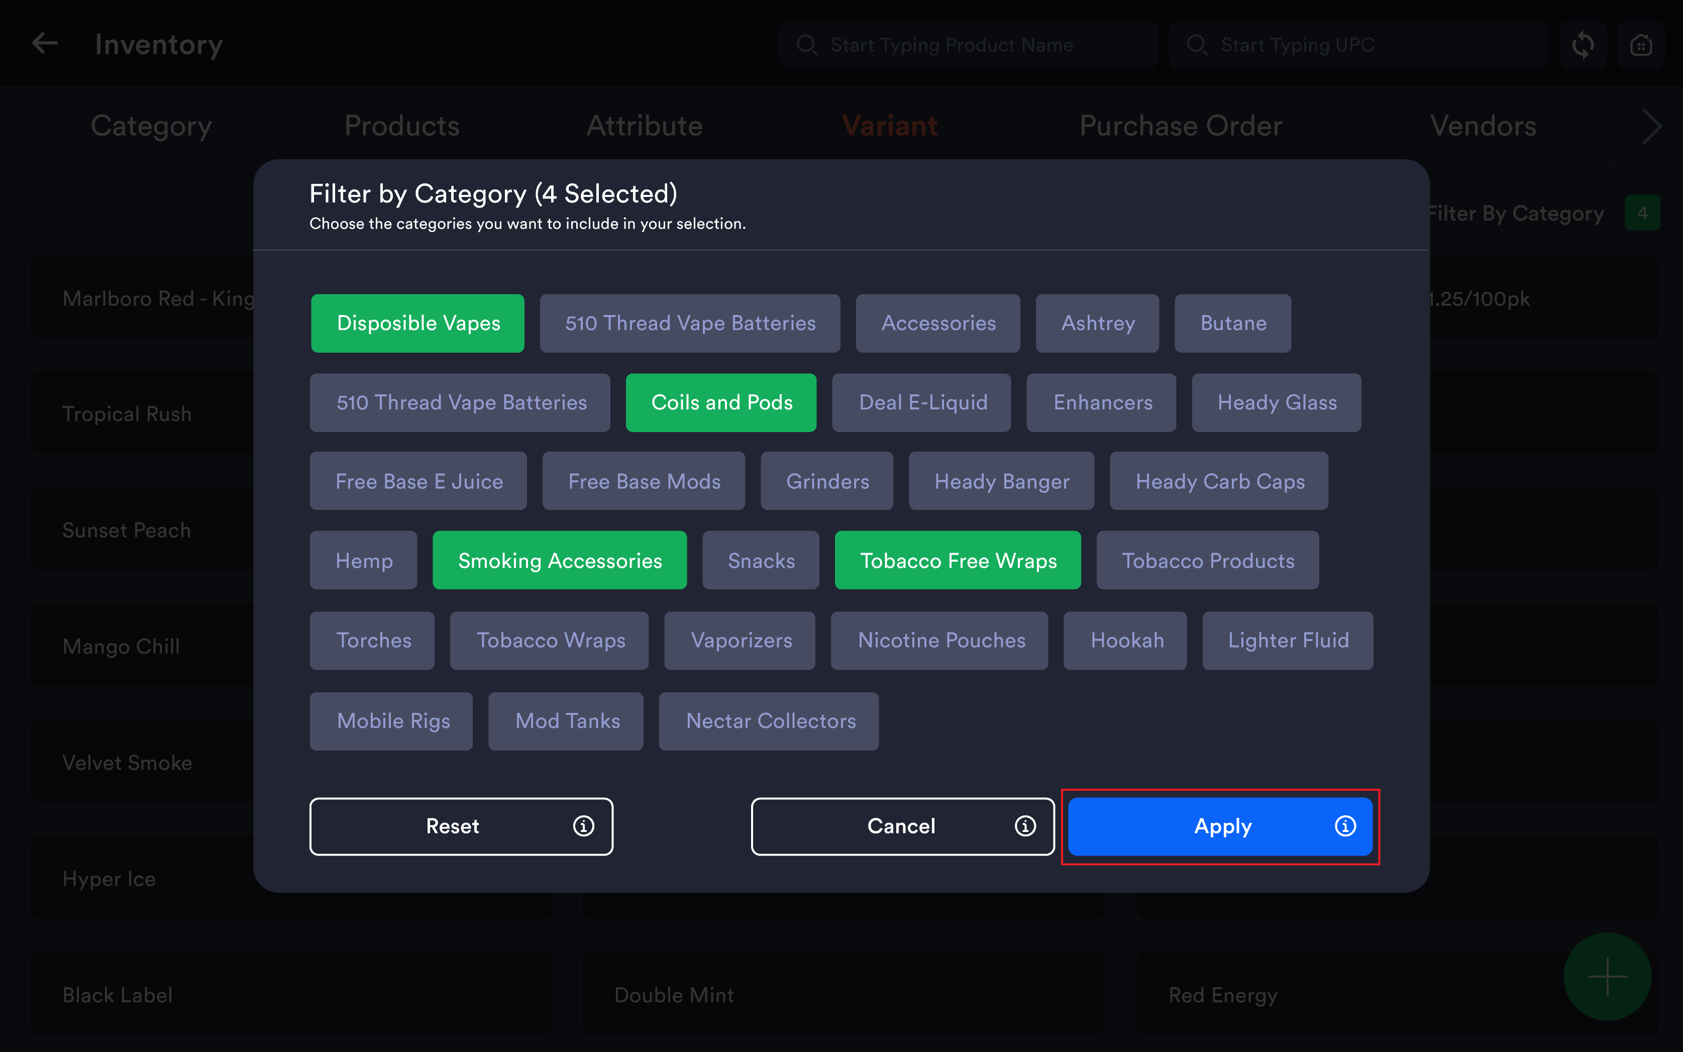
Task: Open the Attribute tab
Action: click(644, 126)
